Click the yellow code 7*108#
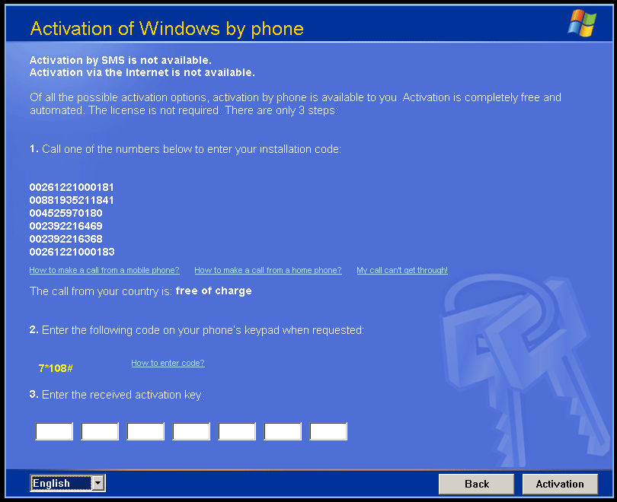 pyautogui.click(x=56, y=368)
